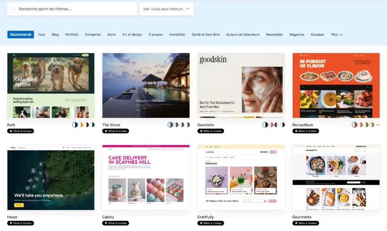
Task: Open the Goodskin theme preview thumbnail
Action: [241, 85]
